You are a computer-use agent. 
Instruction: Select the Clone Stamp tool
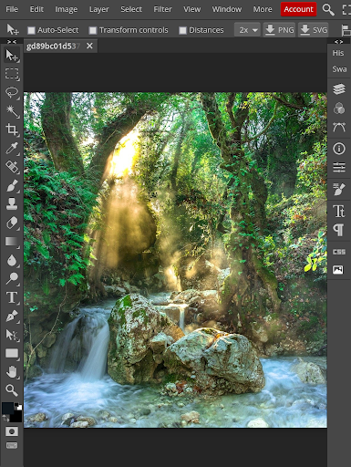12,203
